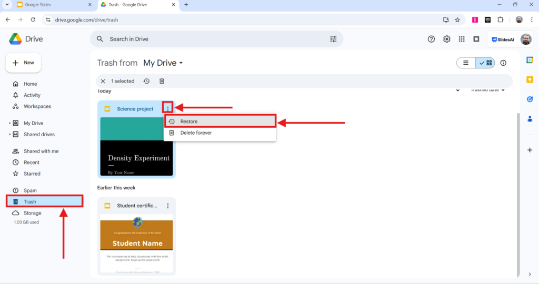Show the view details info icon
539x284 pixels.
click(503, 63)
